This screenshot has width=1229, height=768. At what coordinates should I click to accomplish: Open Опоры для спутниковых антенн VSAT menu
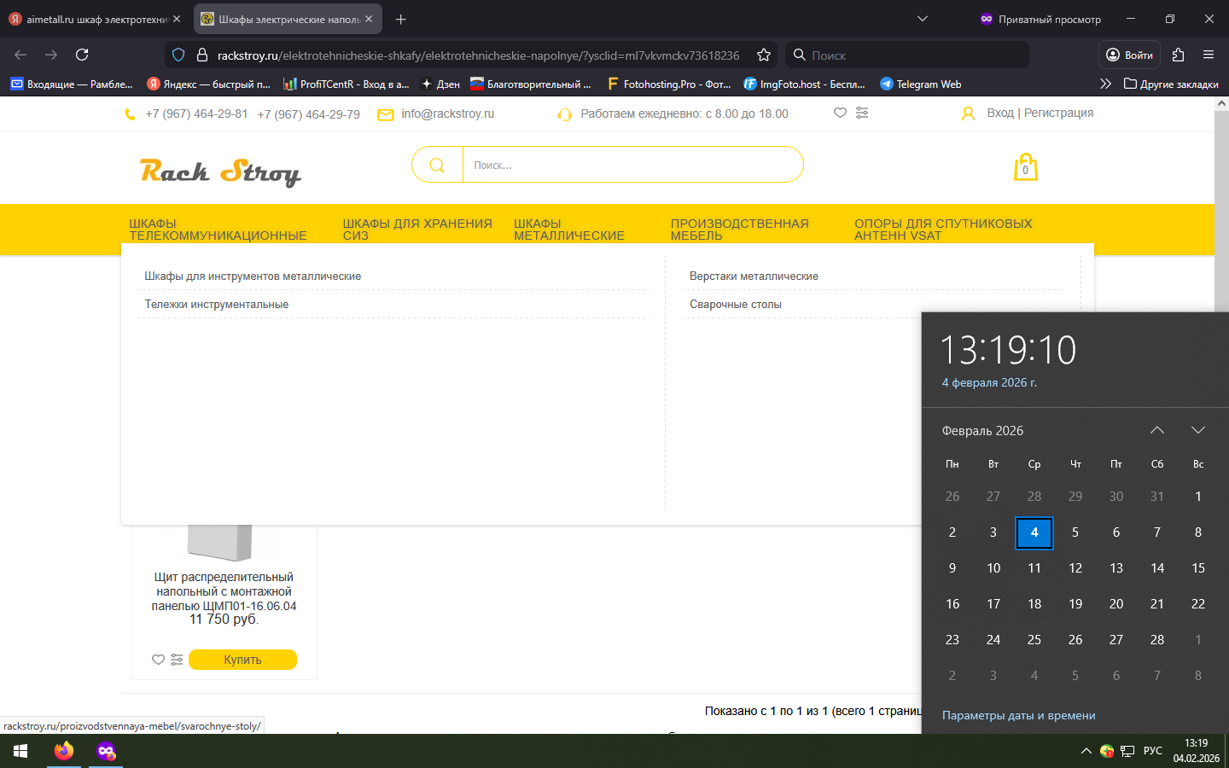tap(943, 230)
